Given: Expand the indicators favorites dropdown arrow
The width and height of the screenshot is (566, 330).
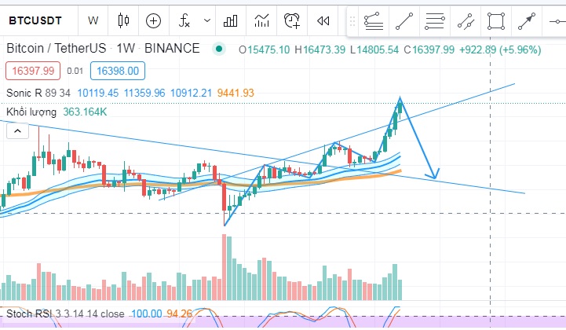Looking at the screenshot, I should pos(206,20).
